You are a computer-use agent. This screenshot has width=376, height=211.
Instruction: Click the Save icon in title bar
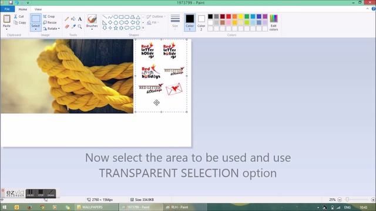11,2
